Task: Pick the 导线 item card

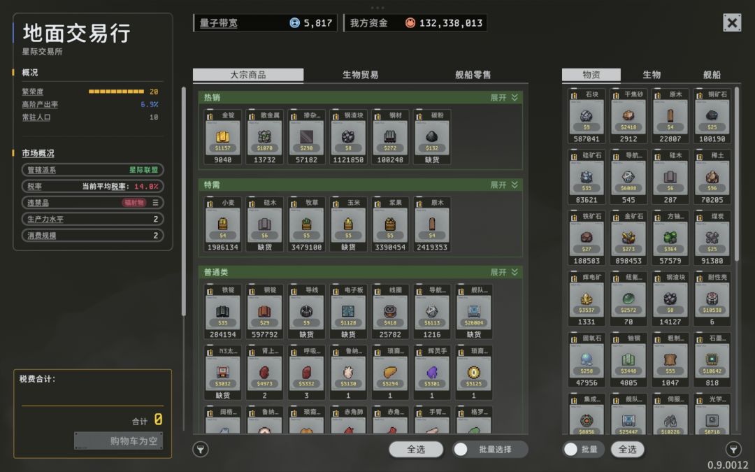Action: [x=306, y=312]
